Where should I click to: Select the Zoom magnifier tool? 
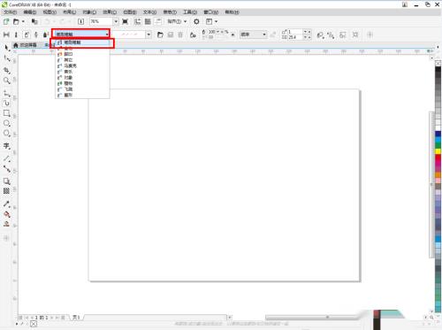(7, 81)
